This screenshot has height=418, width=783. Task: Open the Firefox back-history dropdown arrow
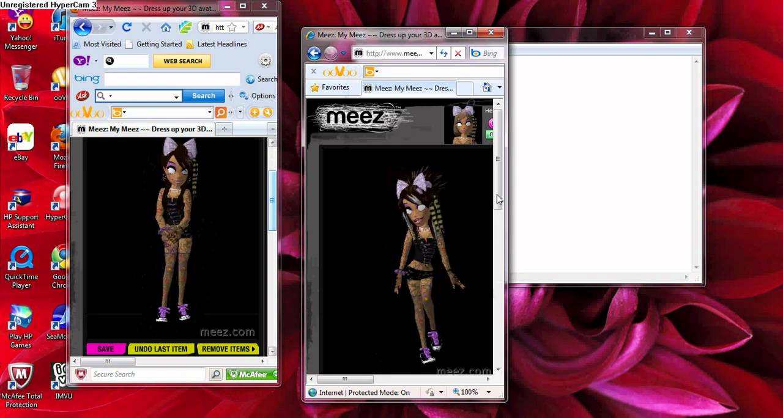tap(111, 27)
